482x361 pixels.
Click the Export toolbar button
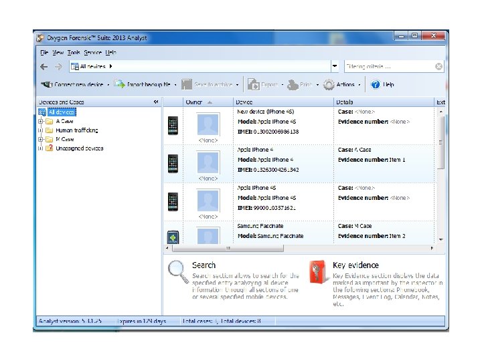pyautogui.click(x=263, y=84)
